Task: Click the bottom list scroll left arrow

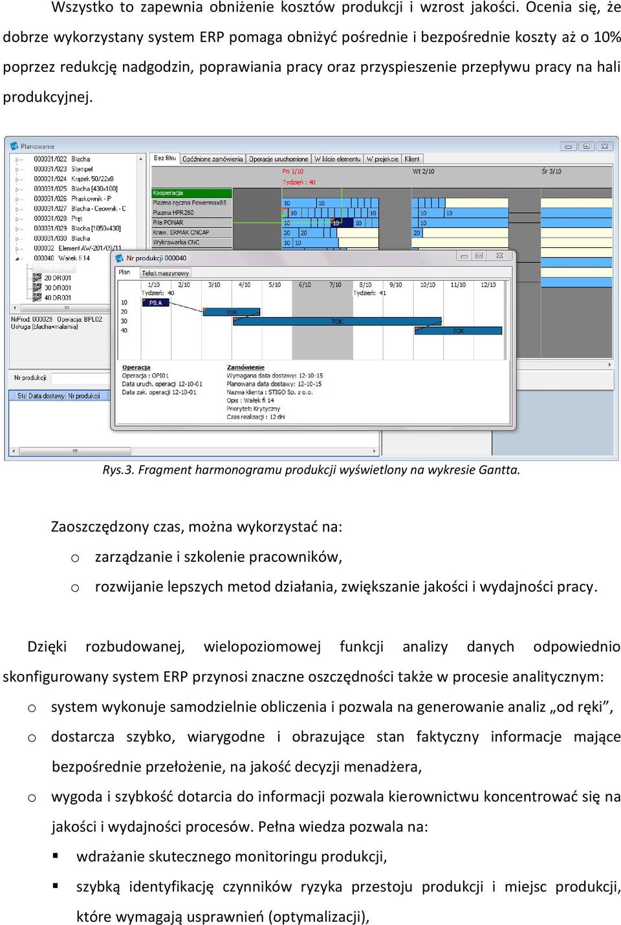Action: (14, 451)
